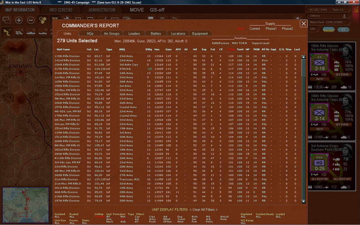Click REFIT for 156th Rifle Division
The height and width of the screenshot is (225, 360).
pos(320,79)
